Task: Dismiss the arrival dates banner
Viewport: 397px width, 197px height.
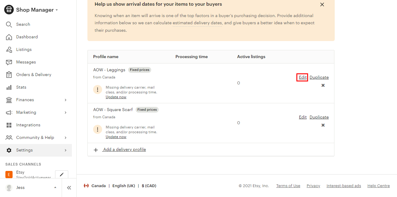Action: tap(322, 4)
